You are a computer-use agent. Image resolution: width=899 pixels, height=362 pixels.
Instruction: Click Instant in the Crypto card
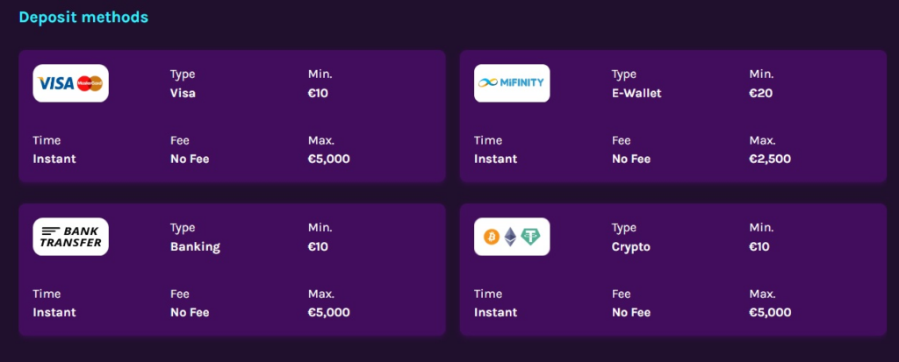(x=496, y=312)
